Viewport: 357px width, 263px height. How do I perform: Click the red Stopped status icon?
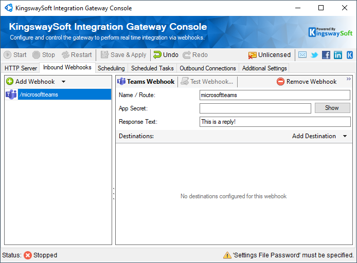tap(28, 255)
